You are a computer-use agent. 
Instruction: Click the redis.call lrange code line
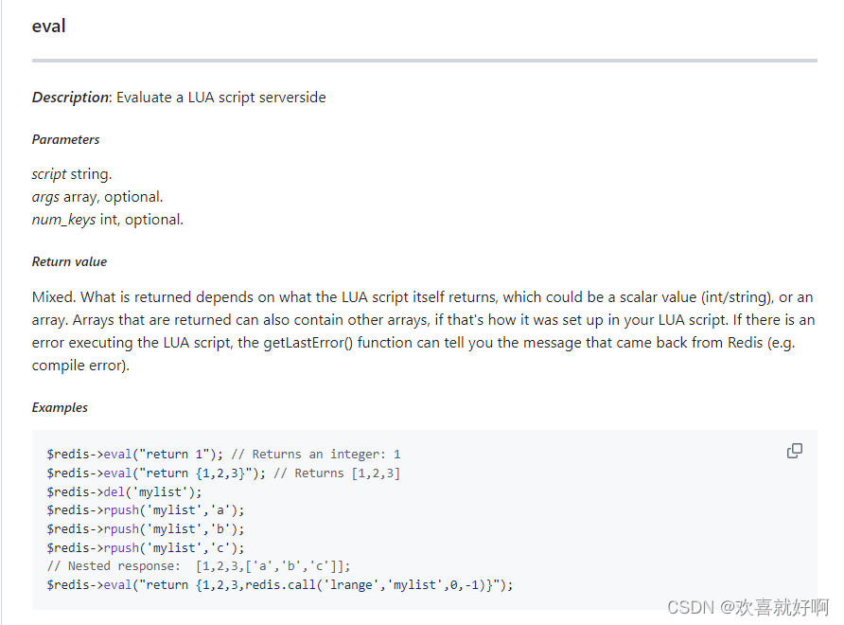(x=280, y=585)
